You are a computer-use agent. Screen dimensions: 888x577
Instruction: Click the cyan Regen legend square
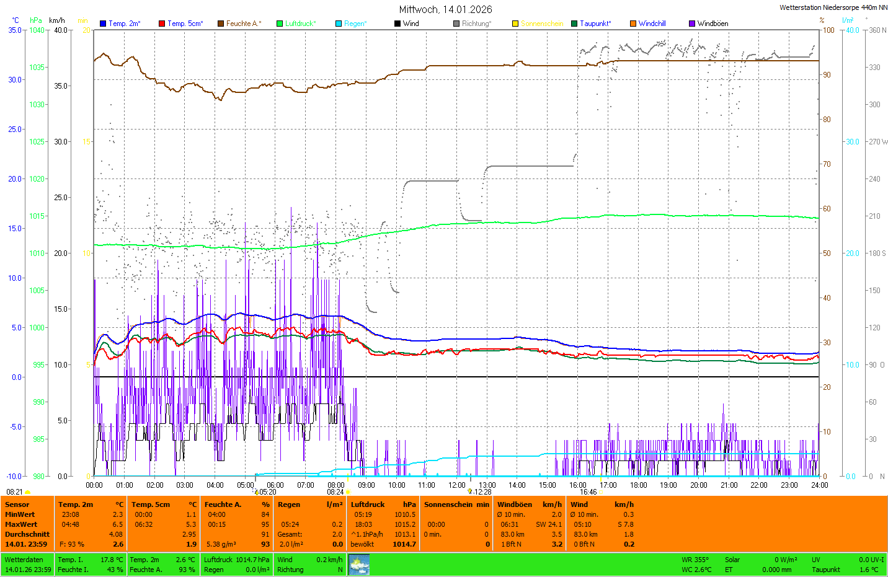(x=339, y=24)
